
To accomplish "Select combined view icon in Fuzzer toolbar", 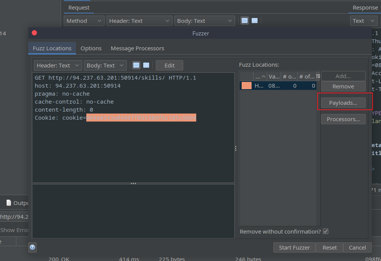I will point(146,65).
